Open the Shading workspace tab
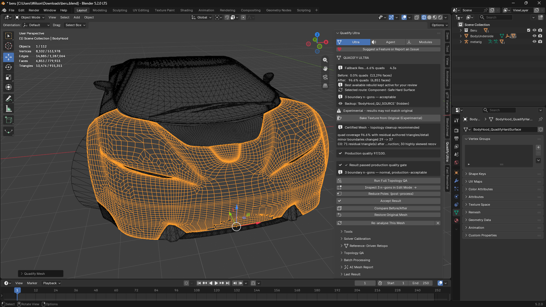 [186, 10]
